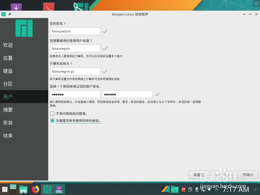Go to the 安装 step in sidebar

tap(24, 122)
